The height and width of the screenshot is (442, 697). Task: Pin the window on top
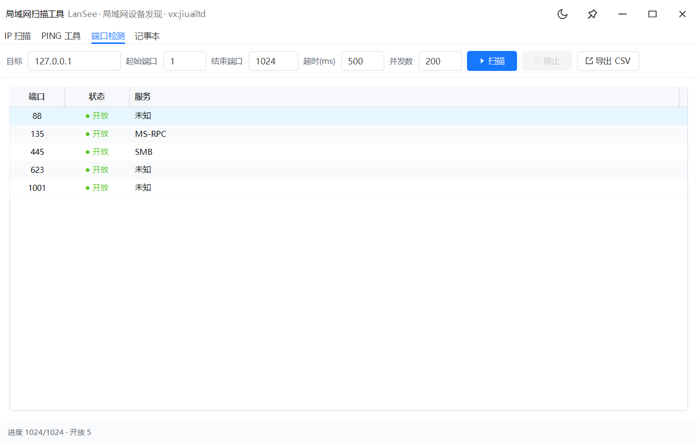tap(592, 14)
